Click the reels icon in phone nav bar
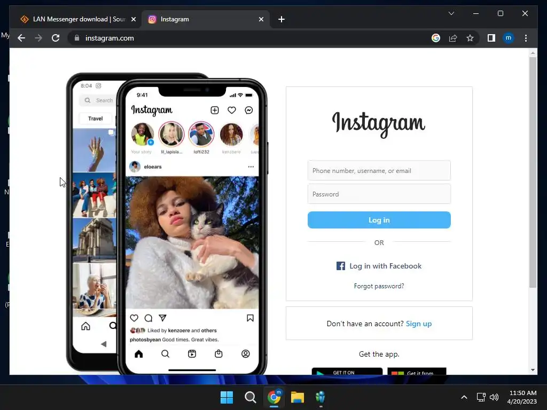 [x=192, y=354]
